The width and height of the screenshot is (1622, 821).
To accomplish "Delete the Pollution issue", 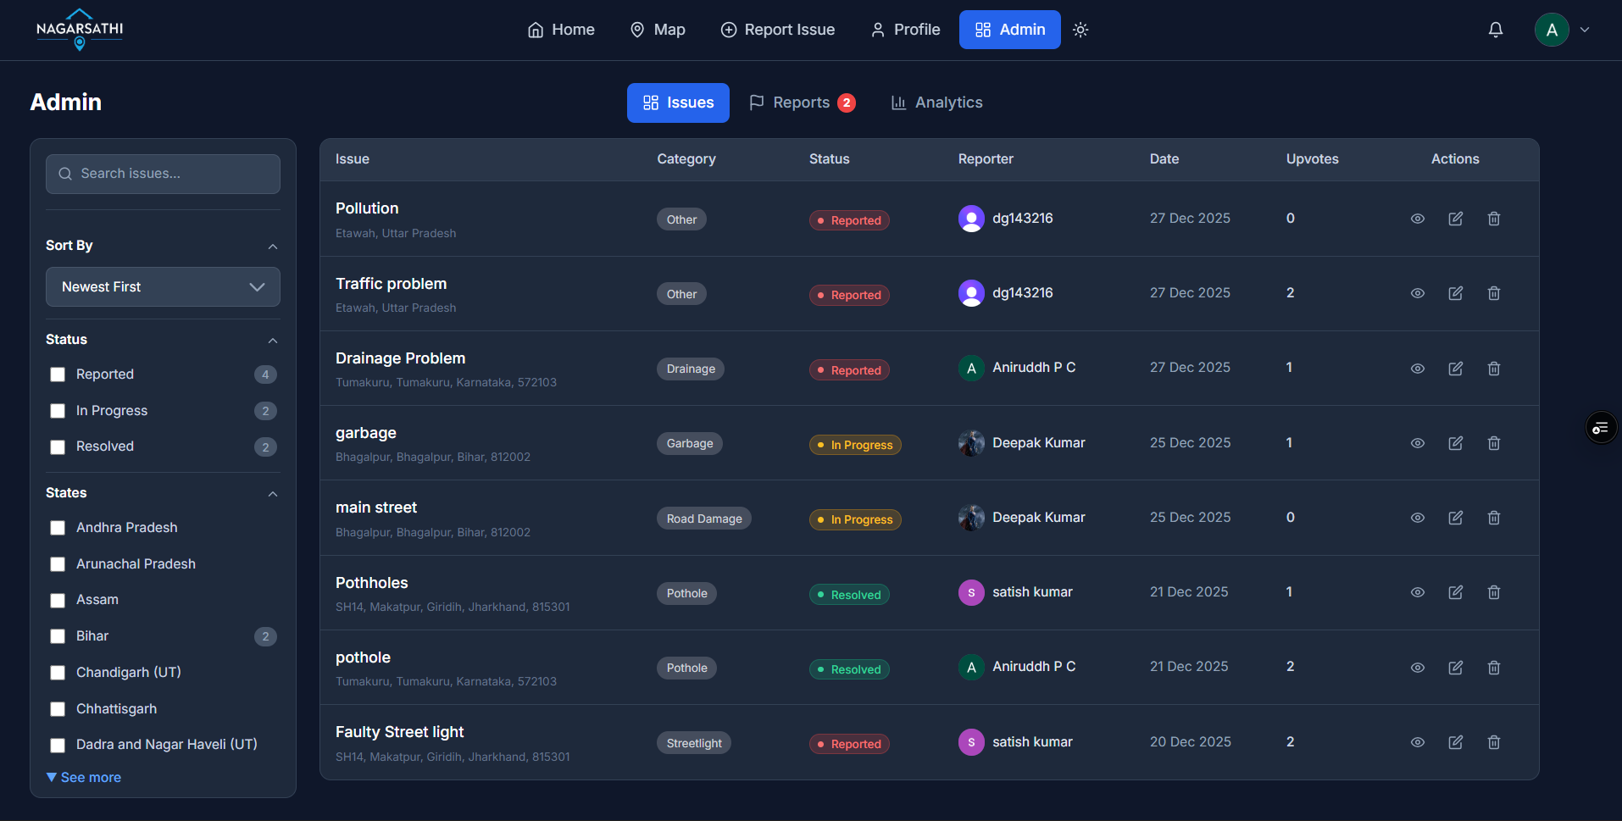I will pos(1494,219).
